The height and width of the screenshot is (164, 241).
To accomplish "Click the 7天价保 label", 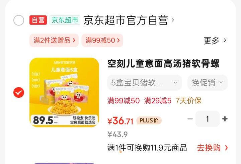I will click(x=188, y=101).
